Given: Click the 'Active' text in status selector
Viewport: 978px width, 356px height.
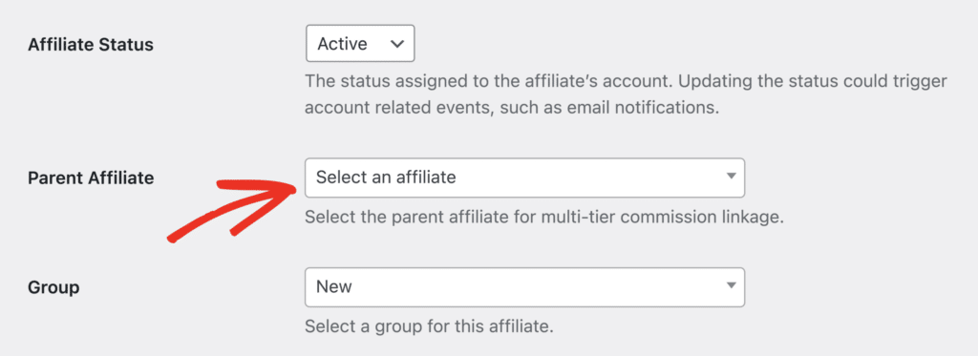Looking at the screenshot, I should tap(342, 44).
